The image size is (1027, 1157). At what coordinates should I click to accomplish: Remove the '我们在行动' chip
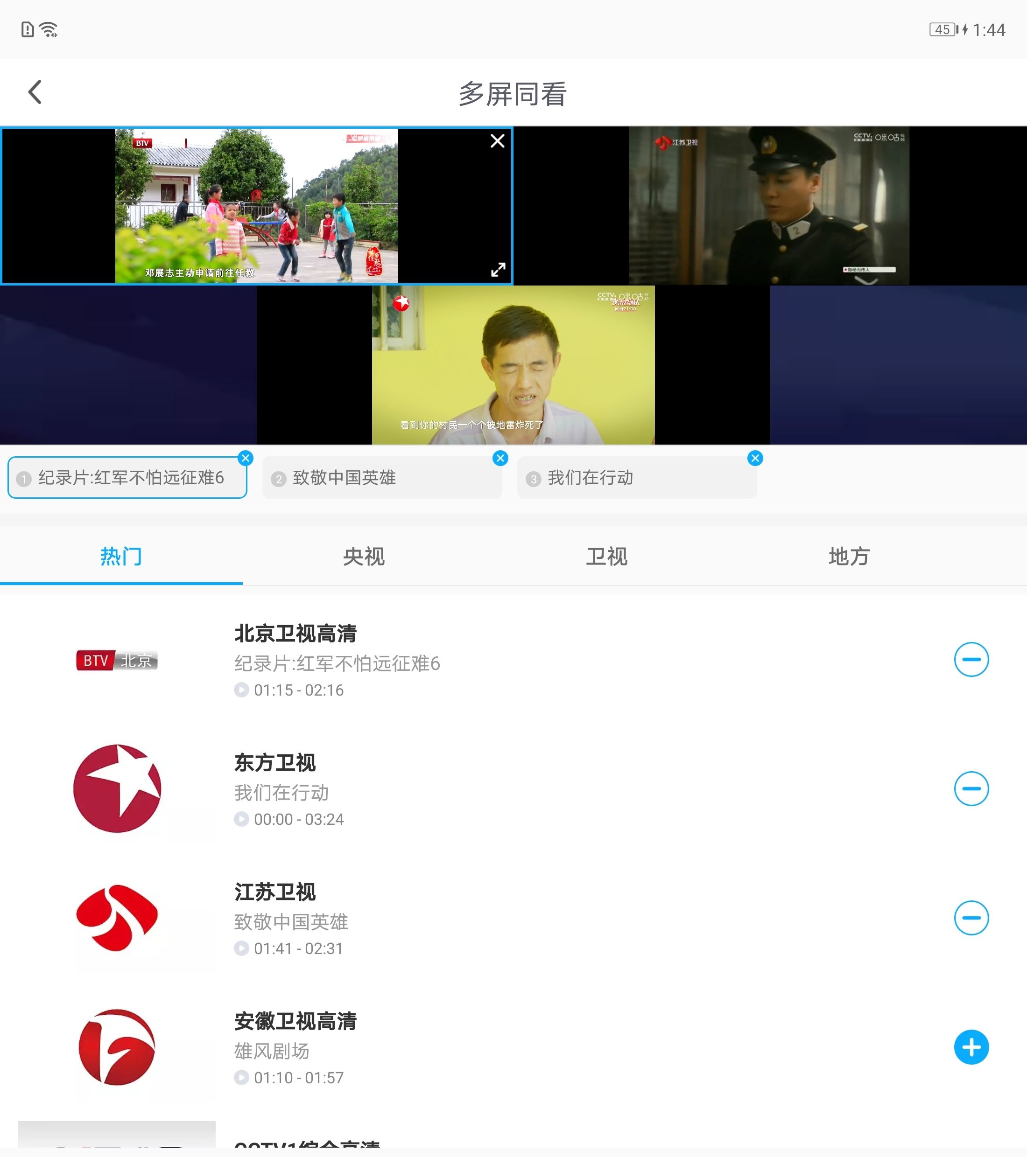pyautogui.click(x=754, y=458)
